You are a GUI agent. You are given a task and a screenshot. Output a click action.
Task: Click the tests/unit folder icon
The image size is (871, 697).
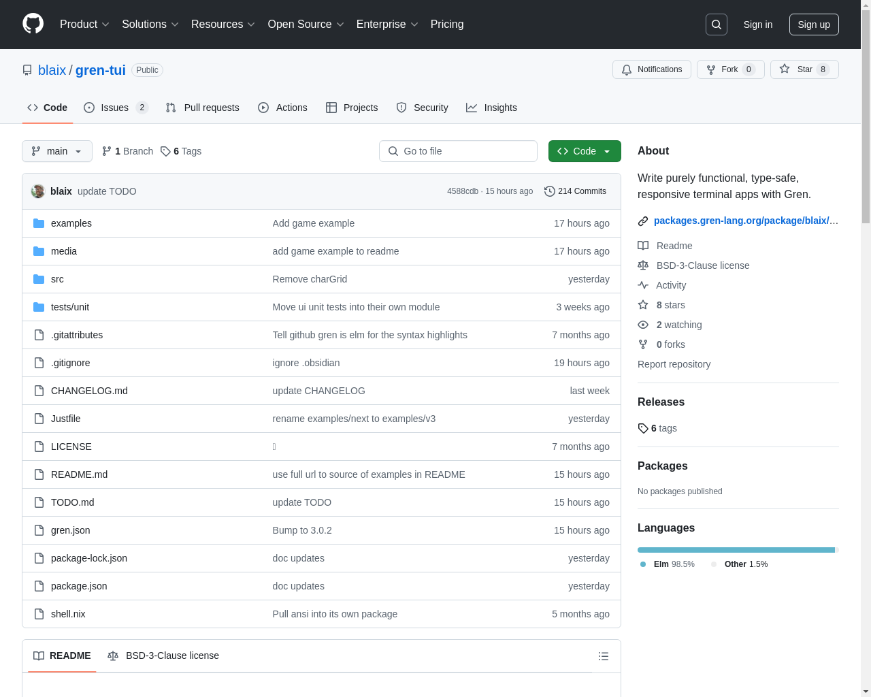pos(39,307)
